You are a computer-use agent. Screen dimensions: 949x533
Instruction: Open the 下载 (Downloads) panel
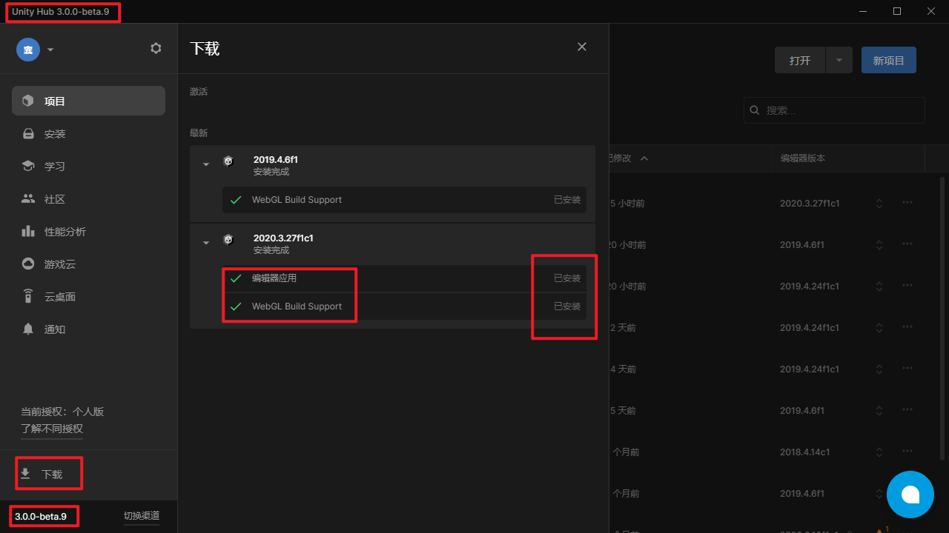(48, 472)
